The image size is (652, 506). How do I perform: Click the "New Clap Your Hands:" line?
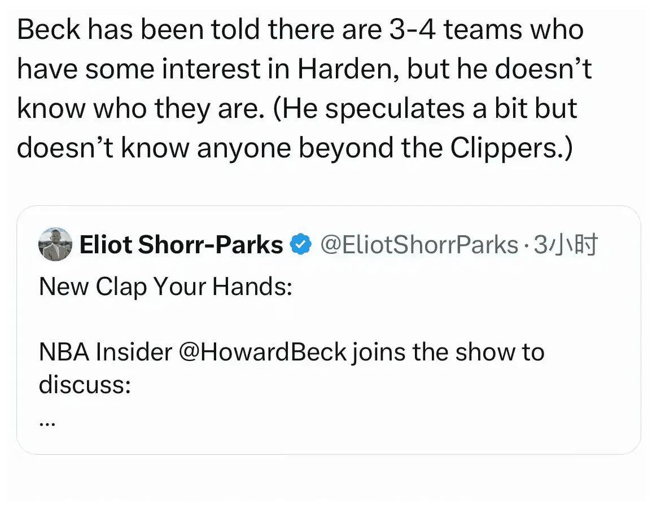[x=165, y=287]
